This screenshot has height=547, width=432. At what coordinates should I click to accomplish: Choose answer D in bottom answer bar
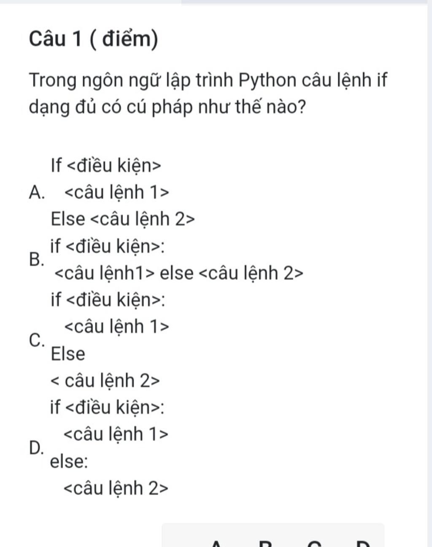click(363, 543)
